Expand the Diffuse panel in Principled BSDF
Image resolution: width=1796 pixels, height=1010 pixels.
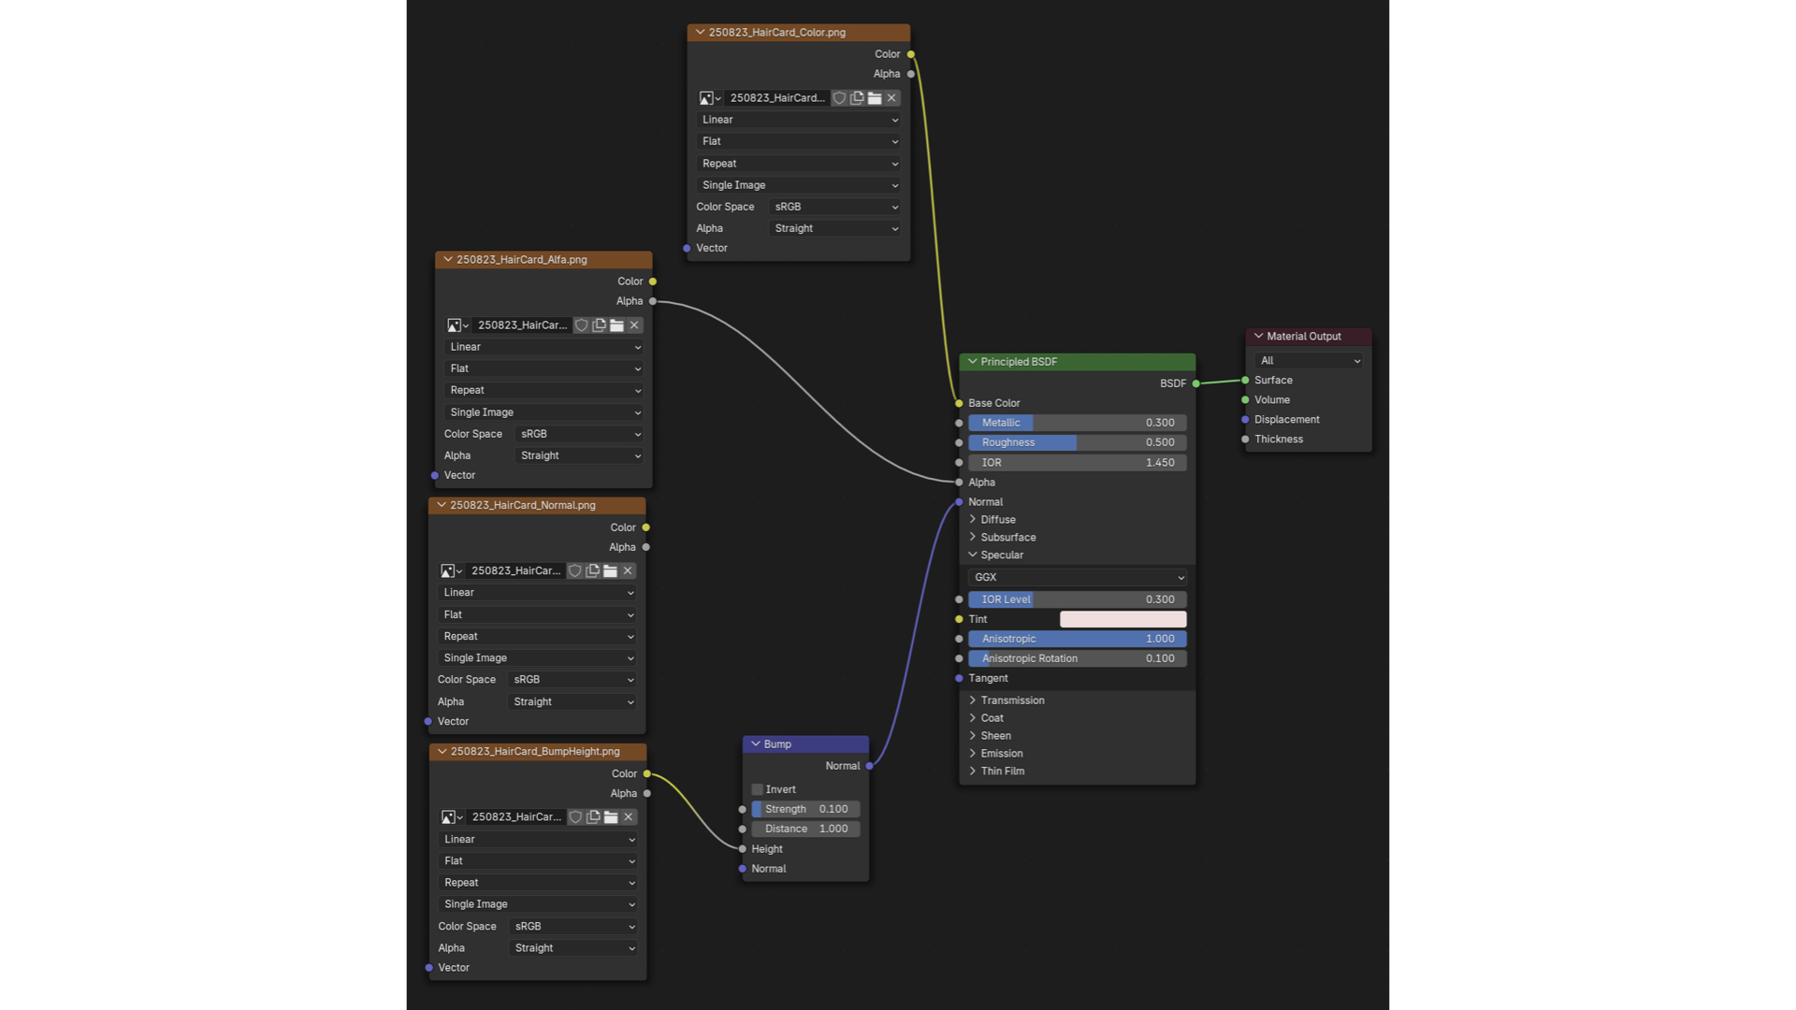(973, 520)
